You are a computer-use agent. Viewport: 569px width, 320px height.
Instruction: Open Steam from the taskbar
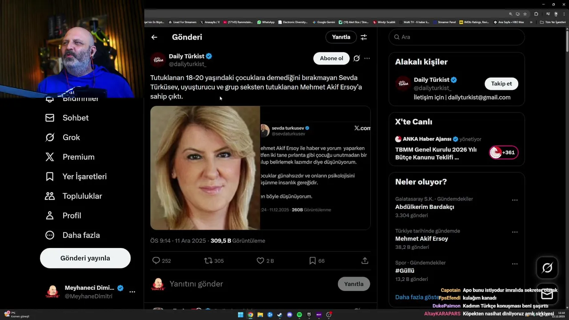(280, 315)
